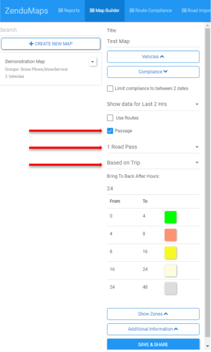Screen dimensions: 211x352
Task: Open the Demonstration Map options dropdown
Action: coord(93,62)
